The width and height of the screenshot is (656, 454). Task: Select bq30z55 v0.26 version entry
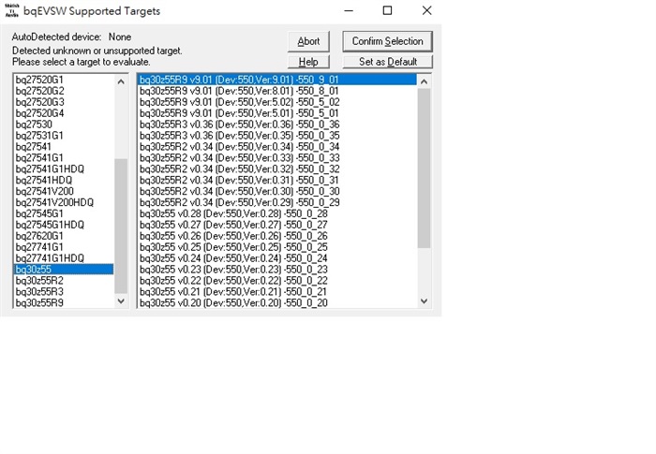click(x=277, y=236)
